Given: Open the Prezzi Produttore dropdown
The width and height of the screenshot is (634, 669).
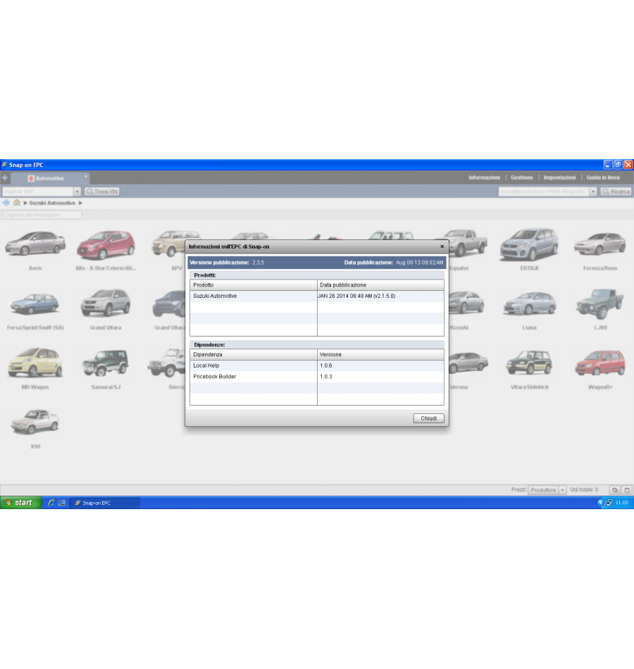Looking at the screenshot, I should tap(547, 490).
